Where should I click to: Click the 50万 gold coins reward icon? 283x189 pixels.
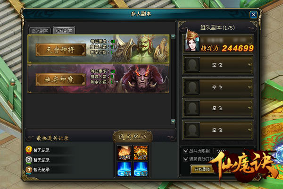click(x=141, y=153)
